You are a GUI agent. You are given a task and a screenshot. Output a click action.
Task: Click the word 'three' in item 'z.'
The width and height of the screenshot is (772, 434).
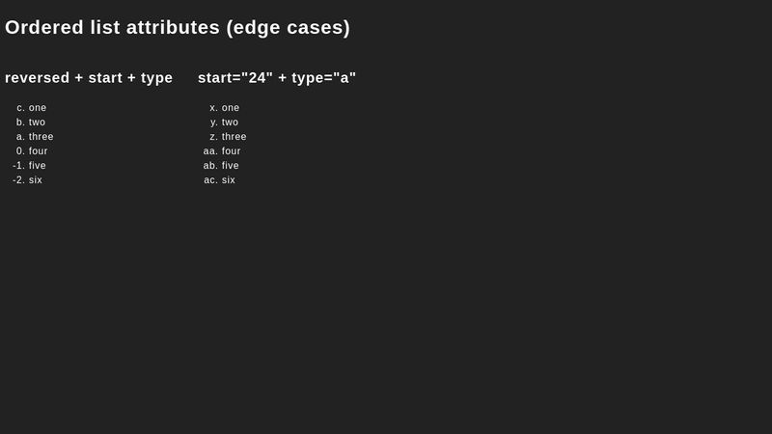[x=234, y=137]
